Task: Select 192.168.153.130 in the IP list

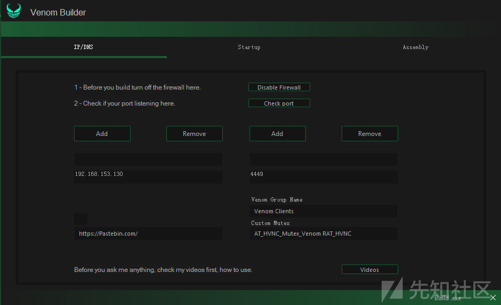Action: click(99, 174)
